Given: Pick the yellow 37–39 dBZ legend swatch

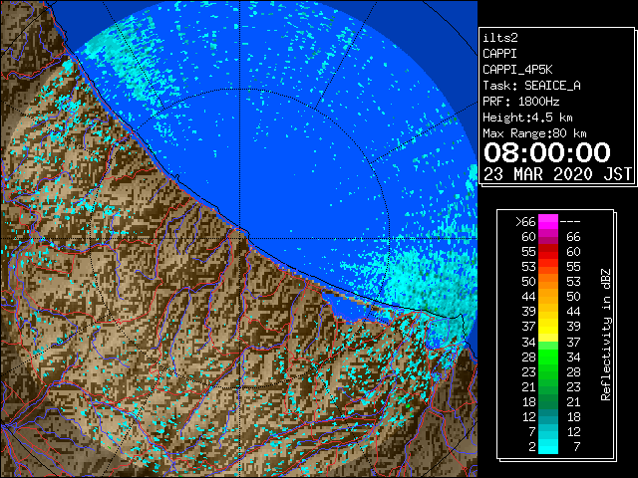Looking at the screenshot, I should [x=548, y=327].
